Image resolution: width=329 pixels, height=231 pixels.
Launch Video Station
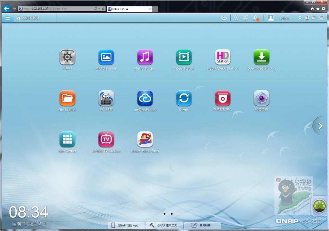pyautogui.click(x=184, y=57)
